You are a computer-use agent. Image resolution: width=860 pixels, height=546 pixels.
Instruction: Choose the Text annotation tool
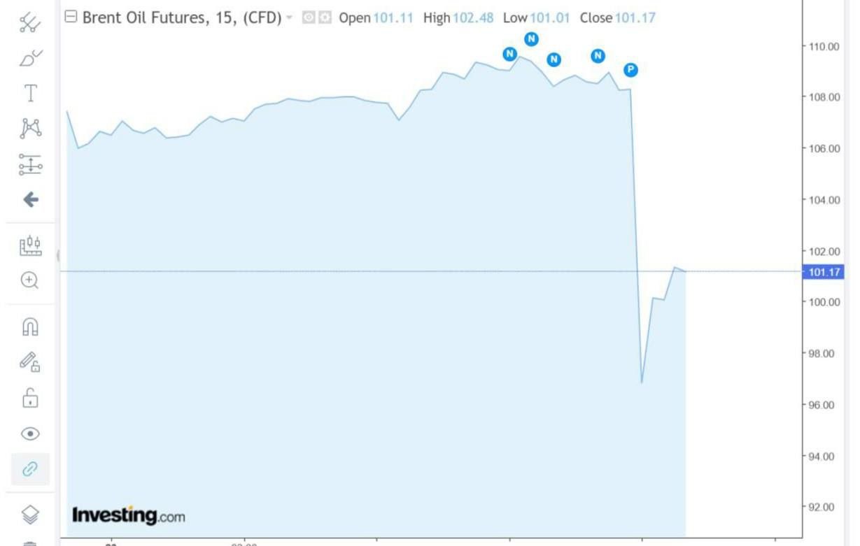[x=30, y=93]
